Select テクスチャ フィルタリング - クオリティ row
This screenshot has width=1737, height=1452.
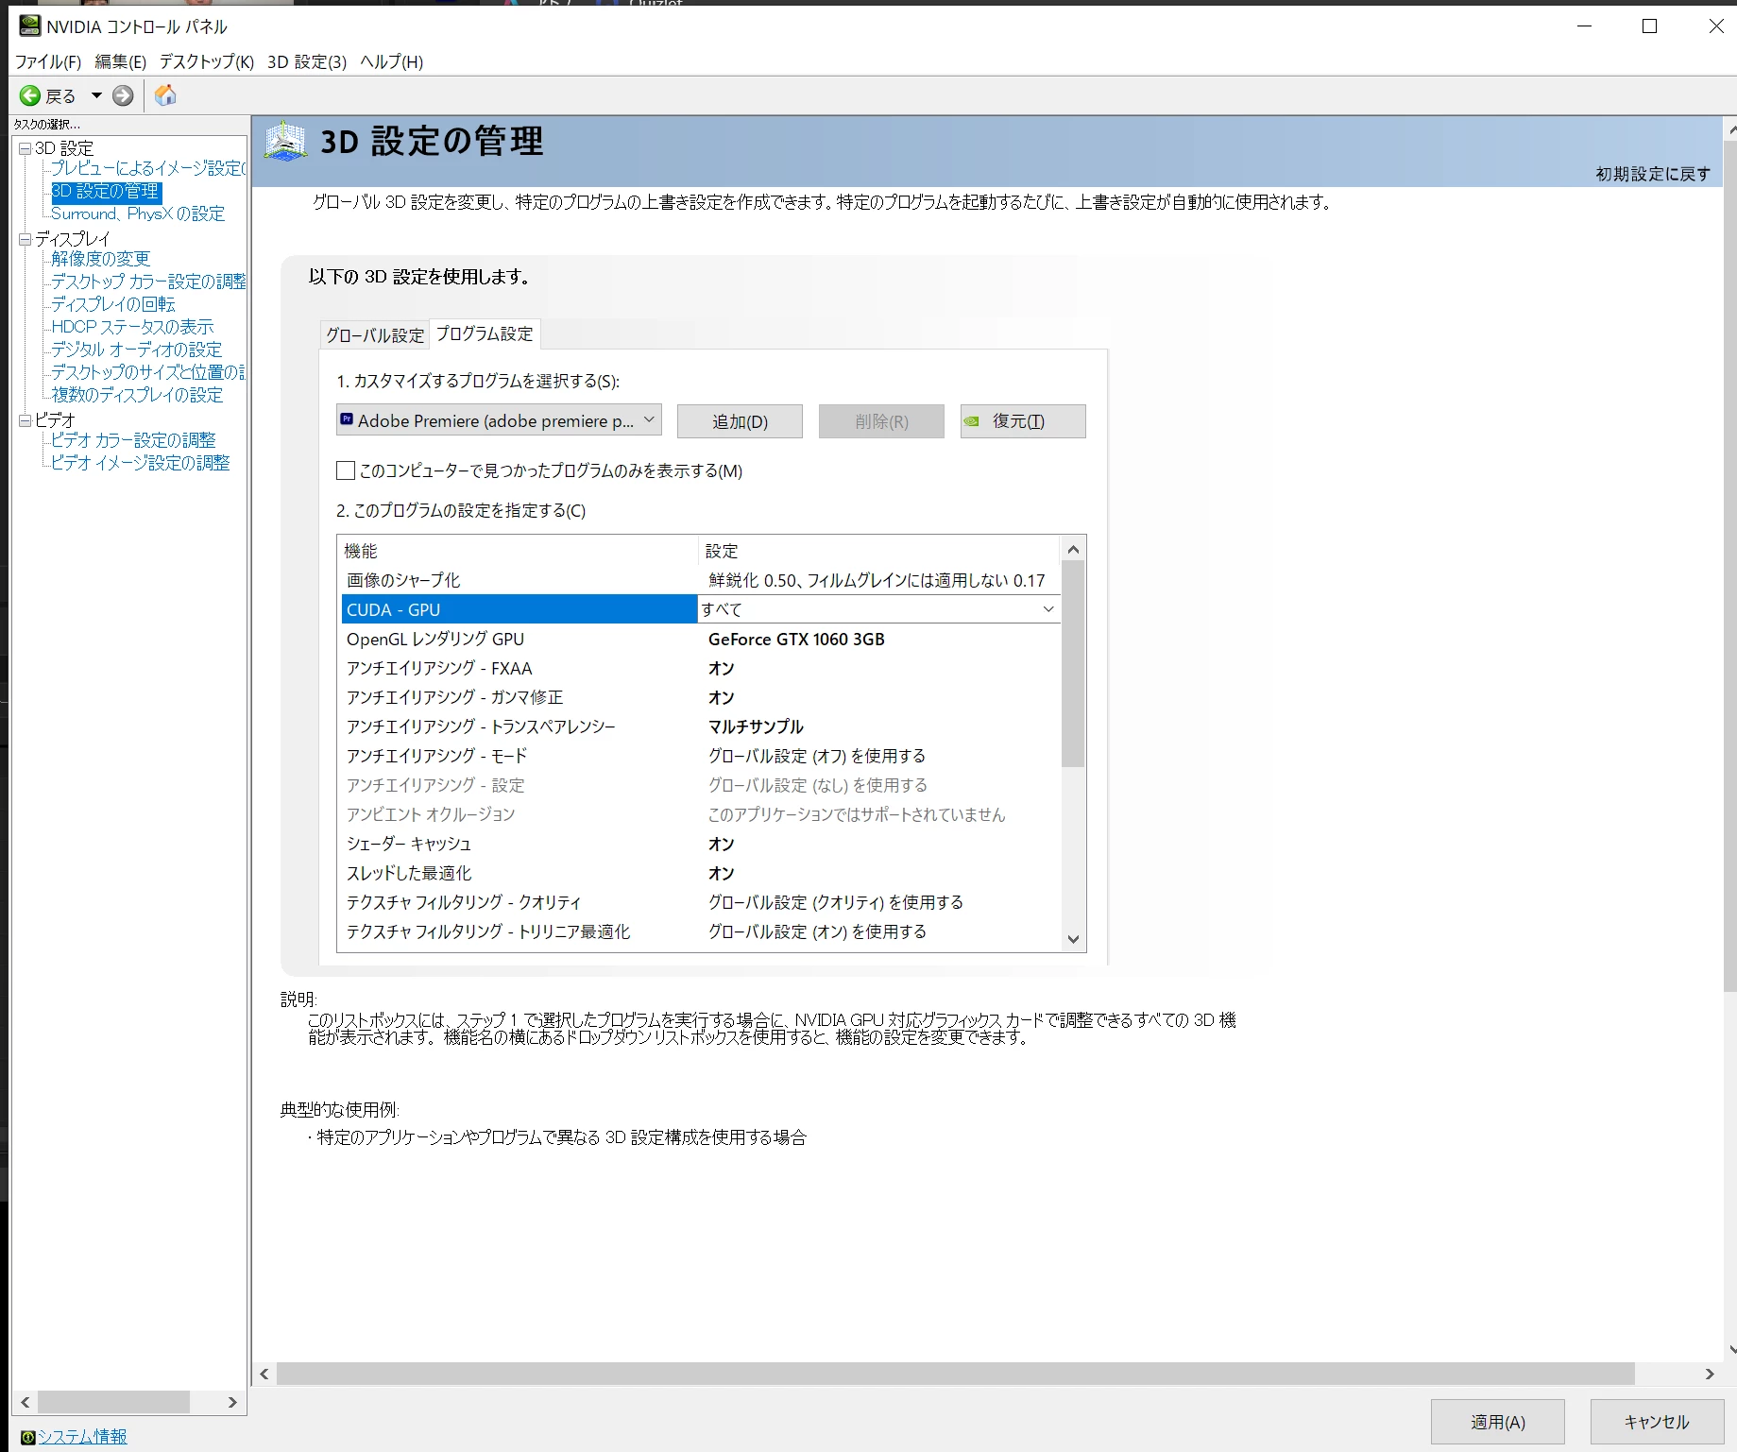pyautogui.click(x=700, y=902)
